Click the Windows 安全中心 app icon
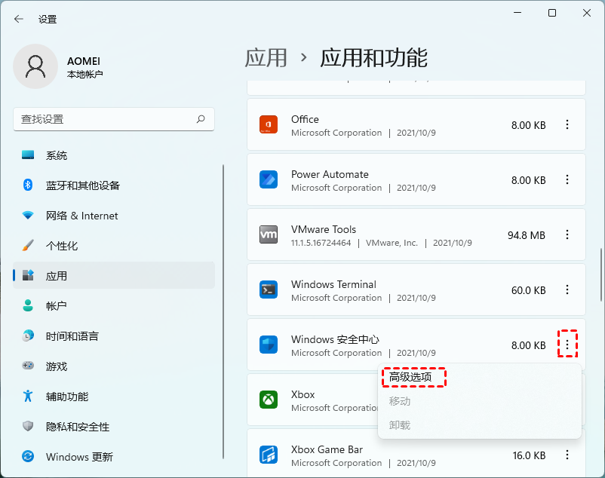The width and height of the screenshot is (605, 478). click(270, 345)
